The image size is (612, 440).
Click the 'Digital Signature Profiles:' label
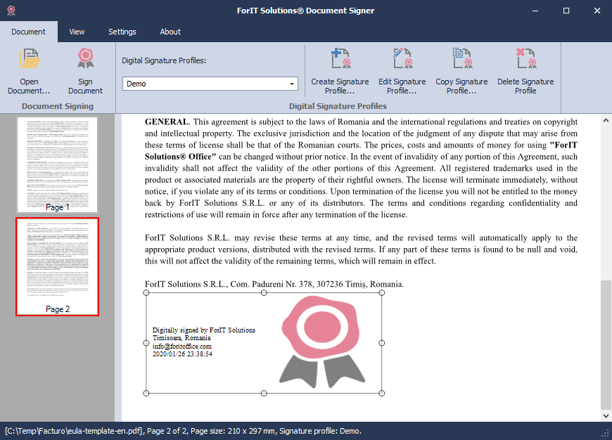164,60
